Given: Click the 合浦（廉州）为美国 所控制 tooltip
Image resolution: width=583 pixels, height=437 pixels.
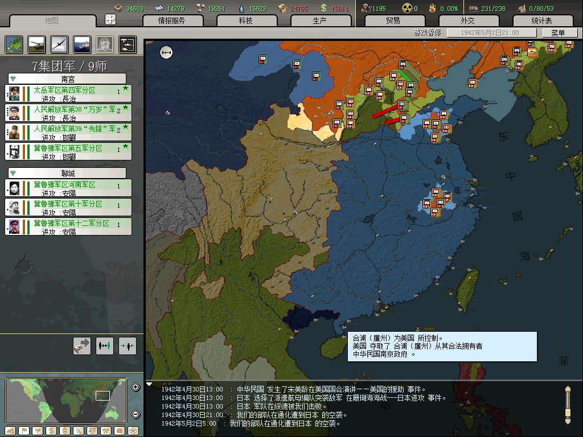Looking at the screenshot, I should click(x=442, y=347).
